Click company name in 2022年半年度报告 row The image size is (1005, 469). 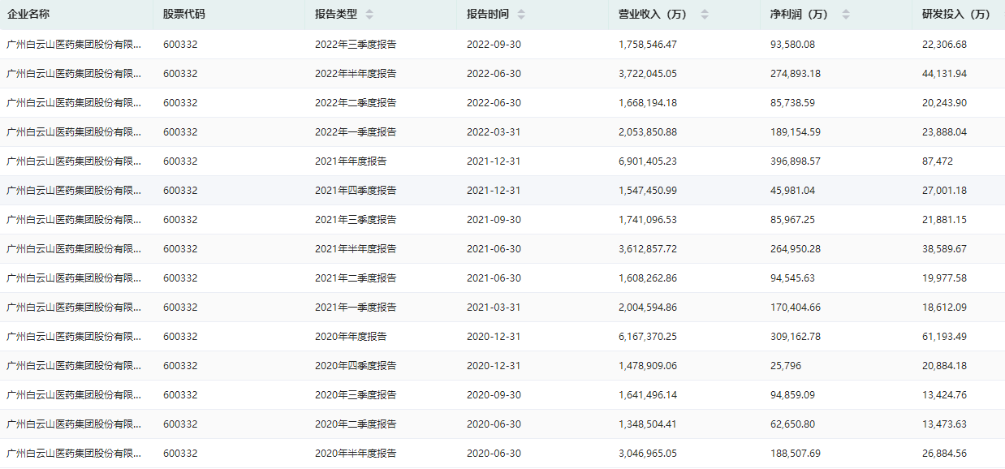74,74
